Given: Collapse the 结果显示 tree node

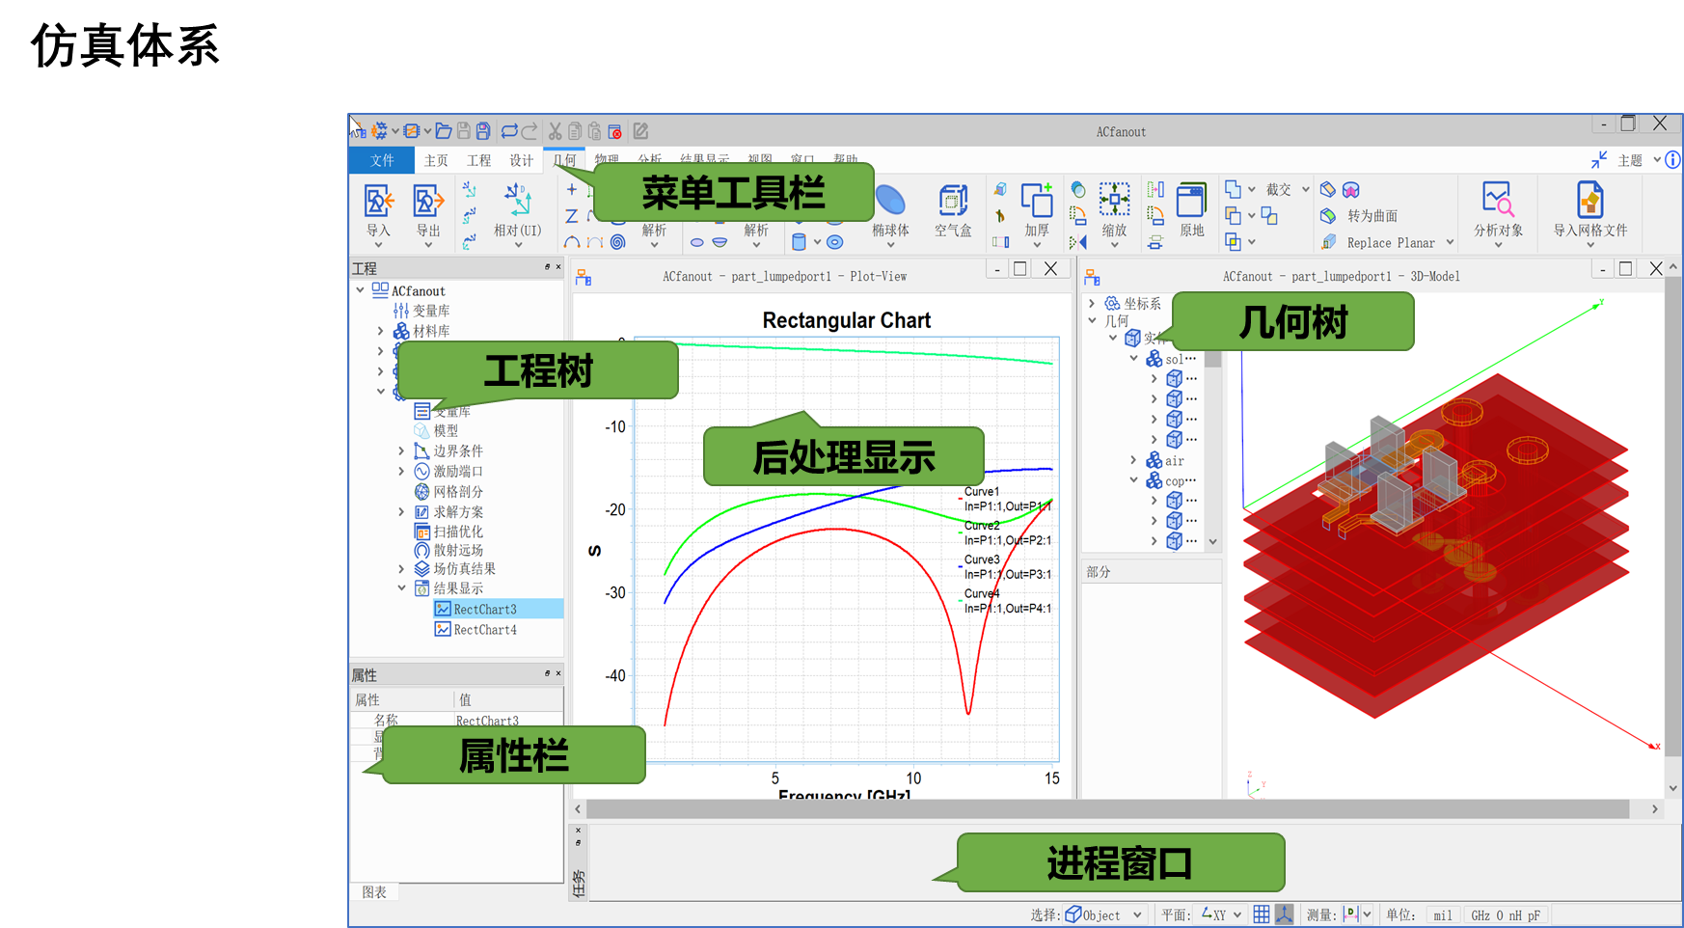Looking at the screenshot, I should click(x=401, y=587).
